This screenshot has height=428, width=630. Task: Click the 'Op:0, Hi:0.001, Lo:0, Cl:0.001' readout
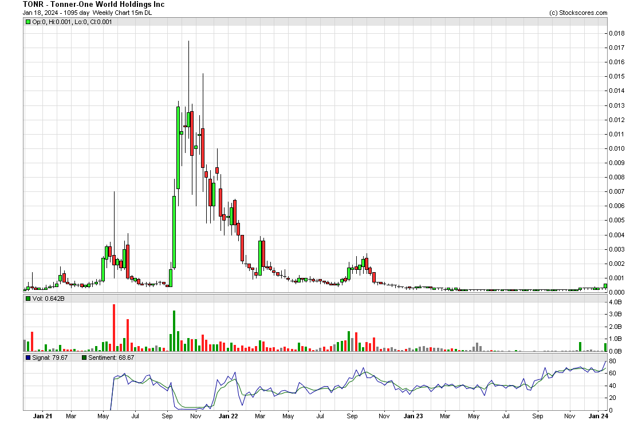click(x=72, y=22)
